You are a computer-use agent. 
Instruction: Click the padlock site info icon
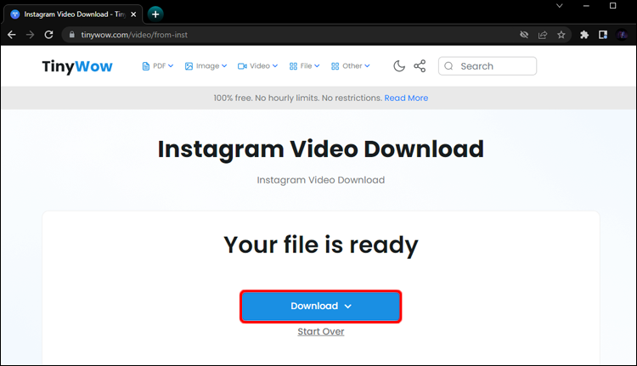(72, 35)
